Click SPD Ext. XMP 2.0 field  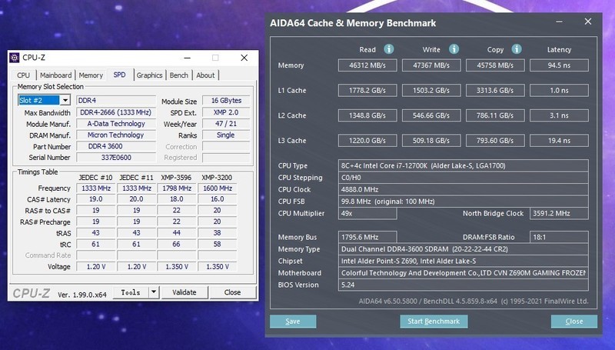(226, 112)
